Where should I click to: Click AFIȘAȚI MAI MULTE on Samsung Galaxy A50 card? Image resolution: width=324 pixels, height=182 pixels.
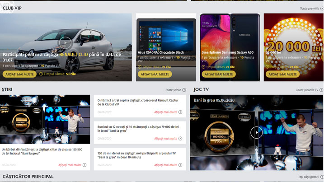[219, 74]
